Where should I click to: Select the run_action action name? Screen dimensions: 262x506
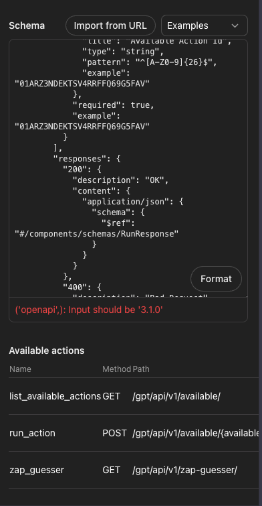32,433
